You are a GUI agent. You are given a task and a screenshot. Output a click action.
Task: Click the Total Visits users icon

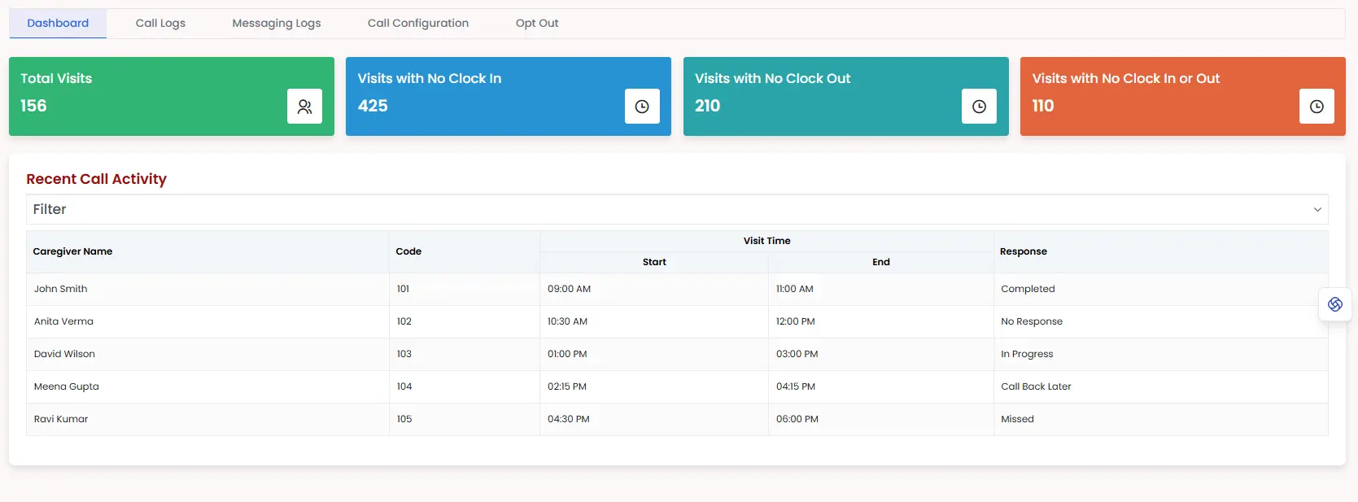[x=304, y=107]
